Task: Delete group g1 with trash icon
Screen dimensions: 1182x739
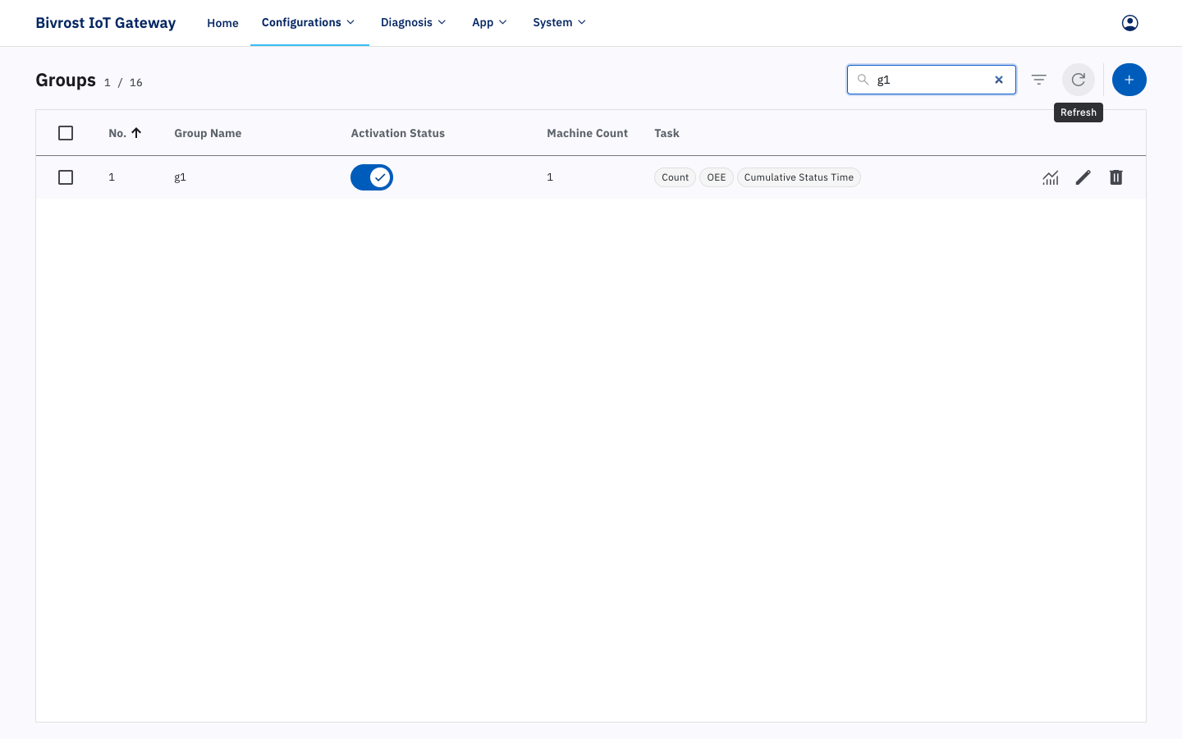Action: click(x=1116, y=177)
